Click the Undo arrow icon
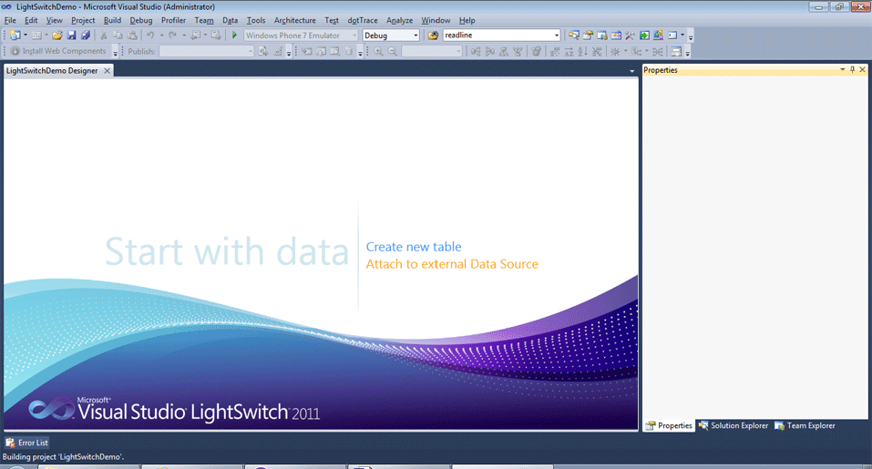This screenshot has width=872, height=469. coord(150,35)
